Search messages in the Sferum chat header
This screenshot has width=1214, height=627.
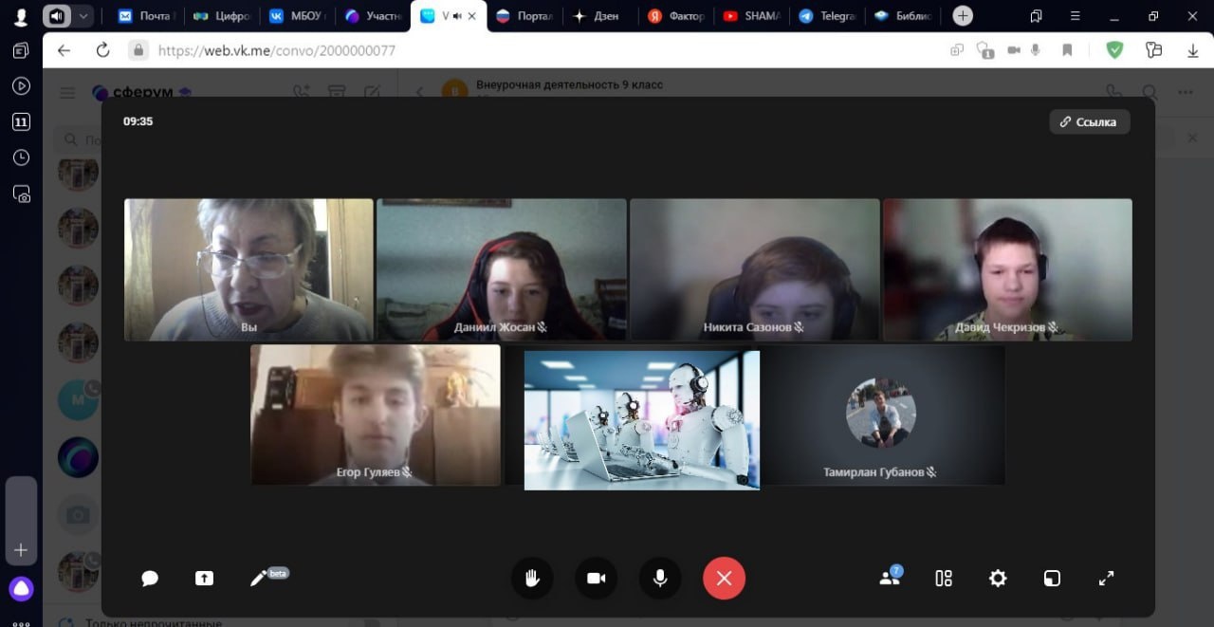(x=1150, y=93)
